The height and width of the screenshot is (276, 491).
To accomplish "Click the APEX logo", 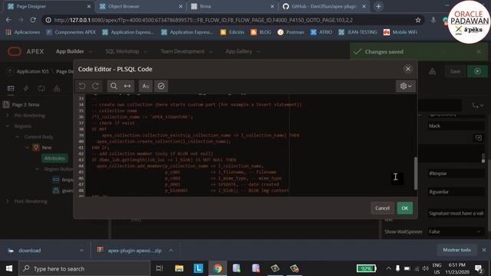I will pos(25,51).
